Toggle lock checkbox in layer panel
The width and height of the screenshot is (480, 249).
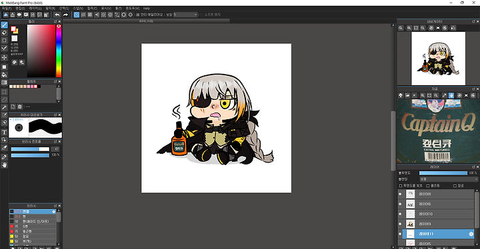pos(455,186)
